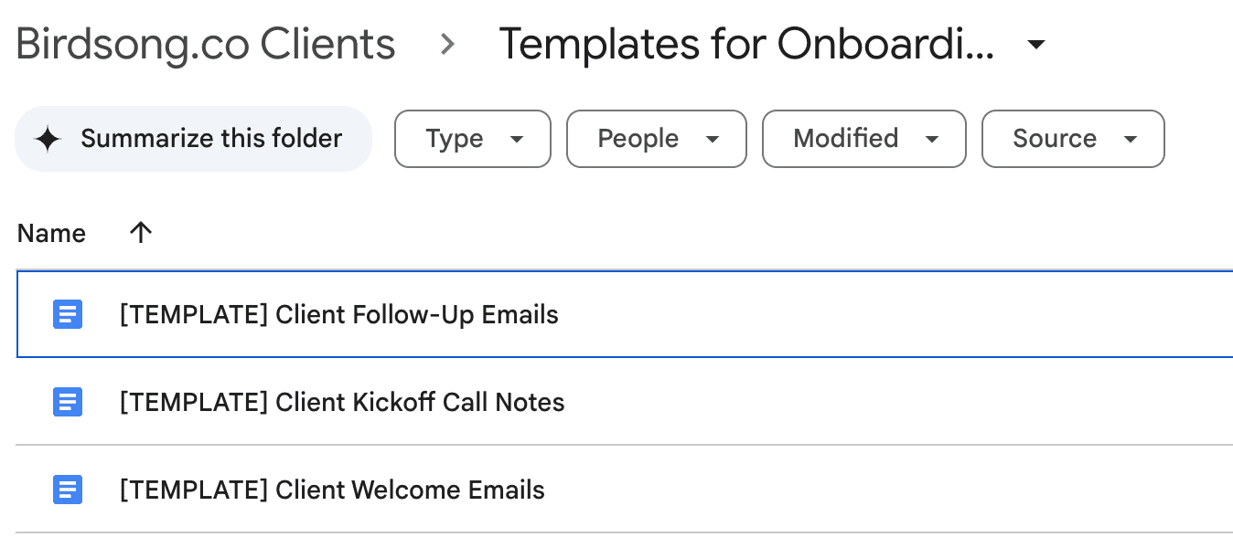
Task: Click the caret icon inside the People filter
Action: pos(713,139)
